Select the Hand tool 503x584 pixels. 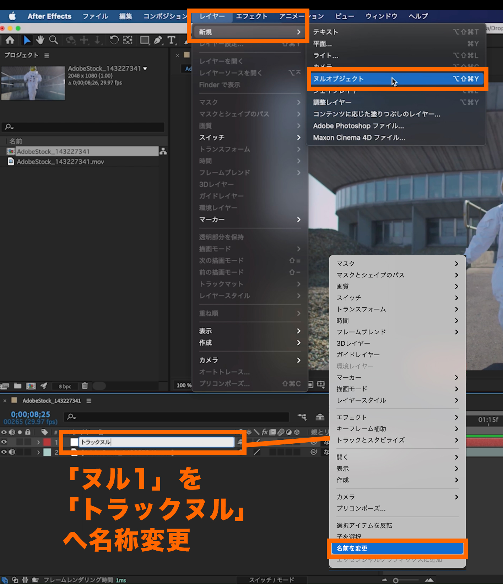pos(40,40)
